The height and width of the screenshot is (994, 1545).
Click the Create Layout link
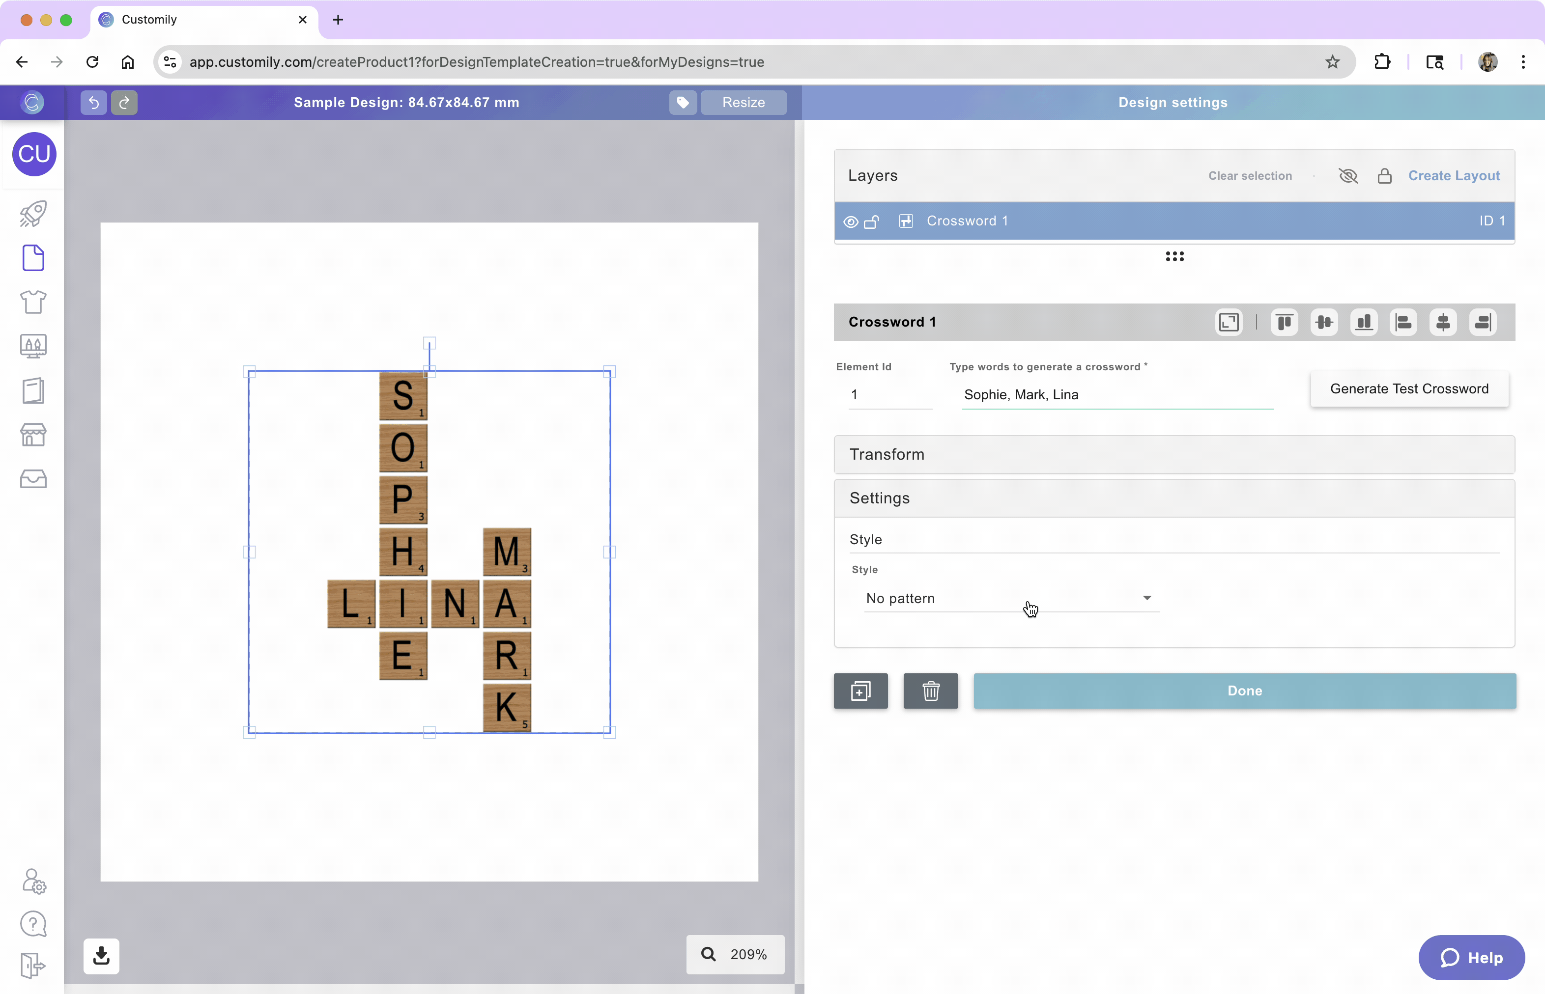coord(1453,175)
